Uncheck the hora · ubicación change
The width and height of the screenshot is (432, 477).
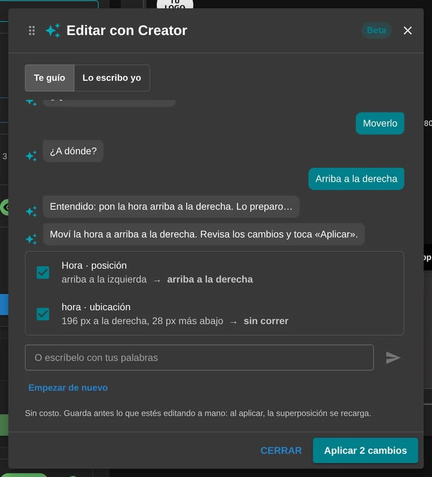[x=43, y=314]
